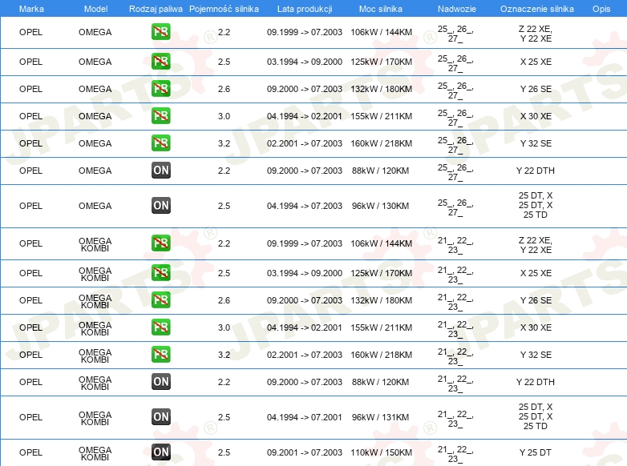Click '132kW / 180KM' in the OMEGA sedan row
This screenshot has width=627, height=466.
(x=382, y=89)
